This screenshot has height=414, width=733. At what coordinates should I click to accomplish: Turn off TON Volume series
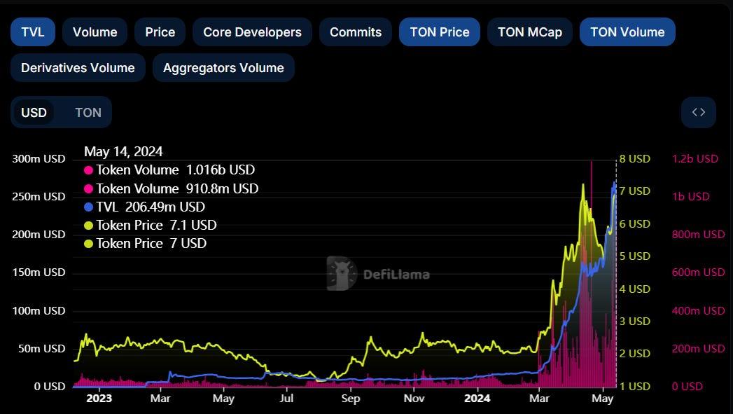point(627,32)
